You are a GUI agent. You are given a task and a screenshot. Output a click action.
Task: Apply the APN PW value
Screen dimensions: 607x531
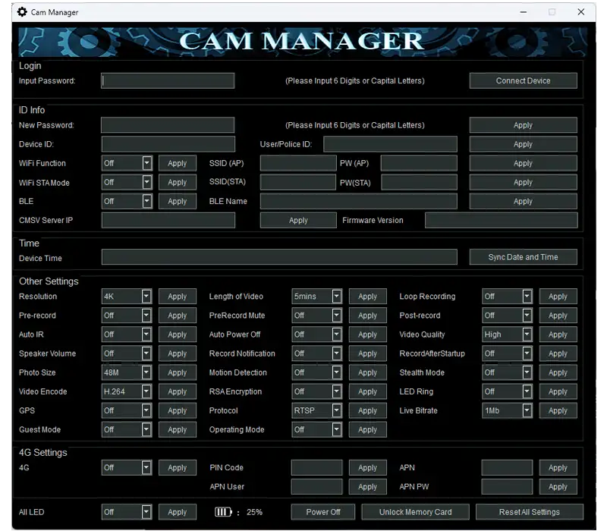558,486
